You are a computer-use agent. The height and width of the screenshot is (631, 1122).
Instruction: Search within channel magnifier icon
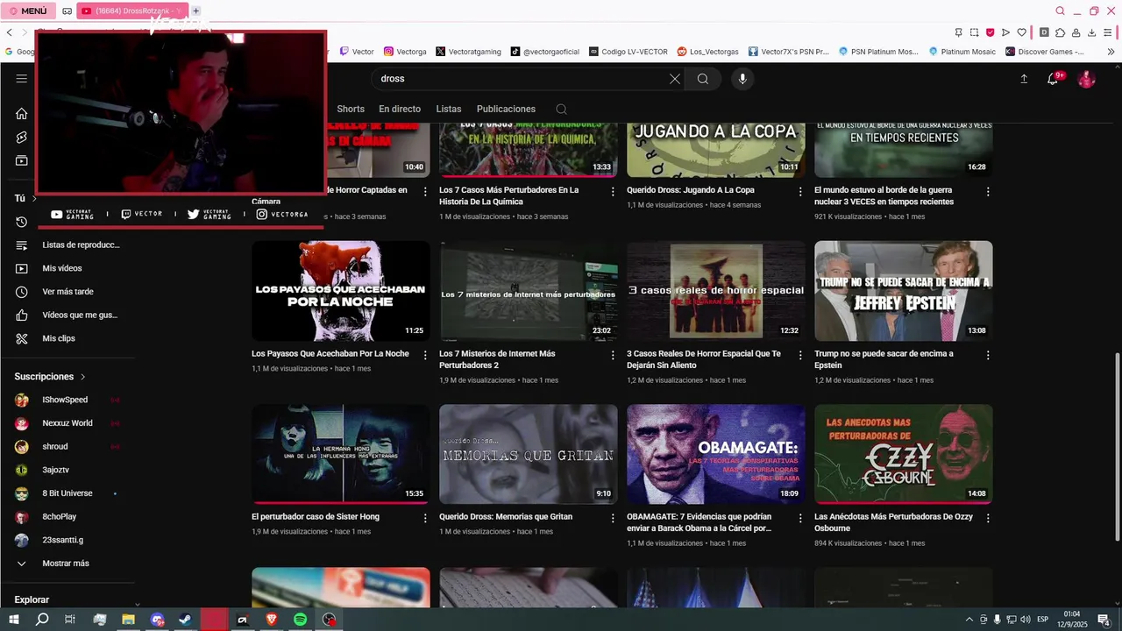tap(561, 110)
